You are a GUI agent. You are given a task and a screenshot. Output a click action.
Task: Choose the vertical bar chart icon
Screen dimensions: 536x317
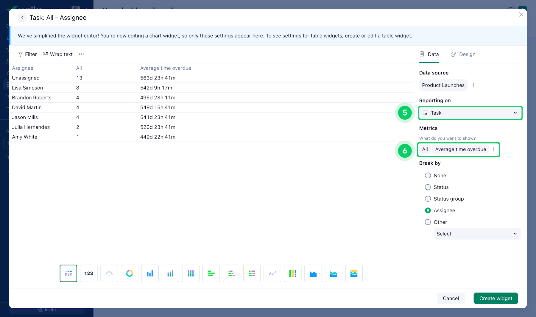point(150,273)
